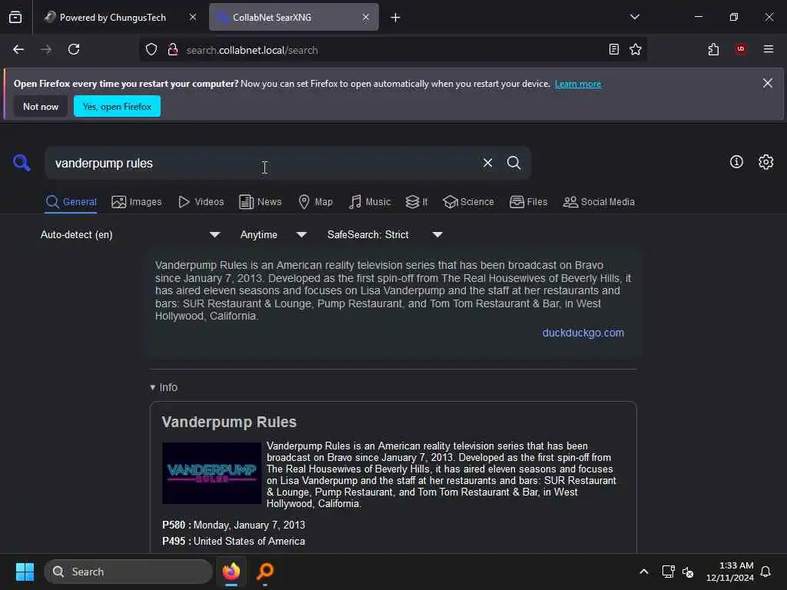Screen dimensions: 787x590
Task: Select the General search category
Action: pos(71,202)
